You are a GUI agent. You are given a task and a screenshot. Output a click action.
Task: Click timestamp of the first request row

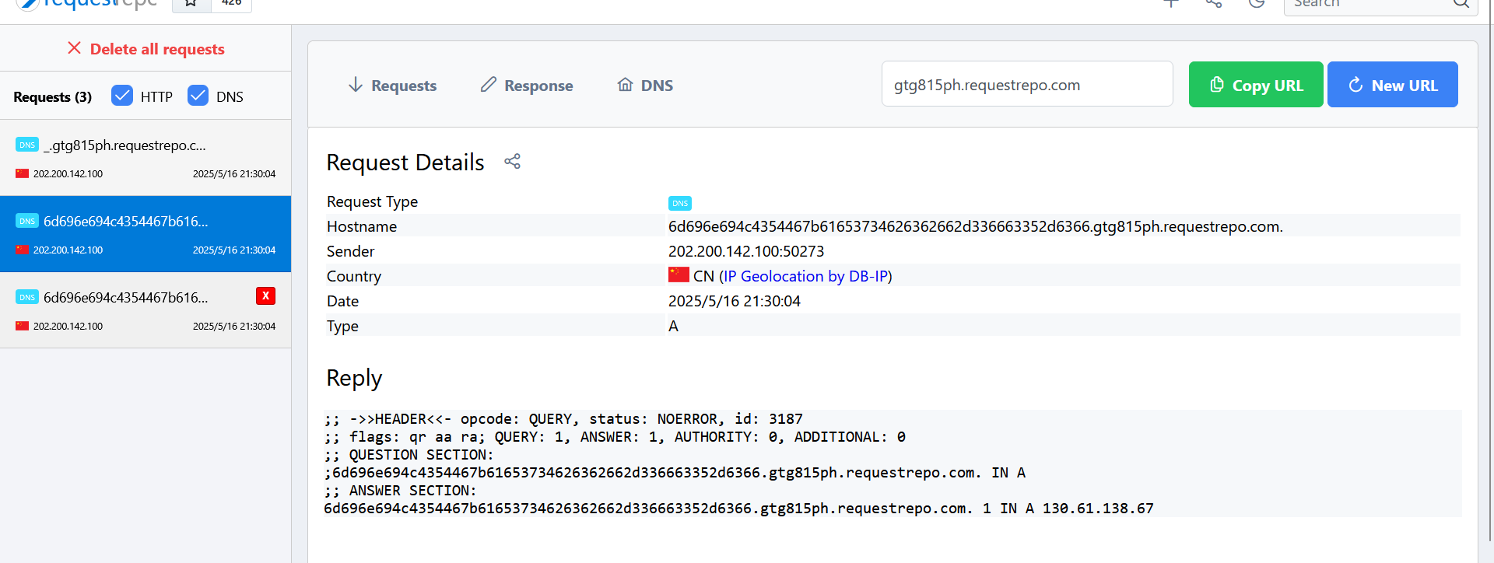(234, 174)
